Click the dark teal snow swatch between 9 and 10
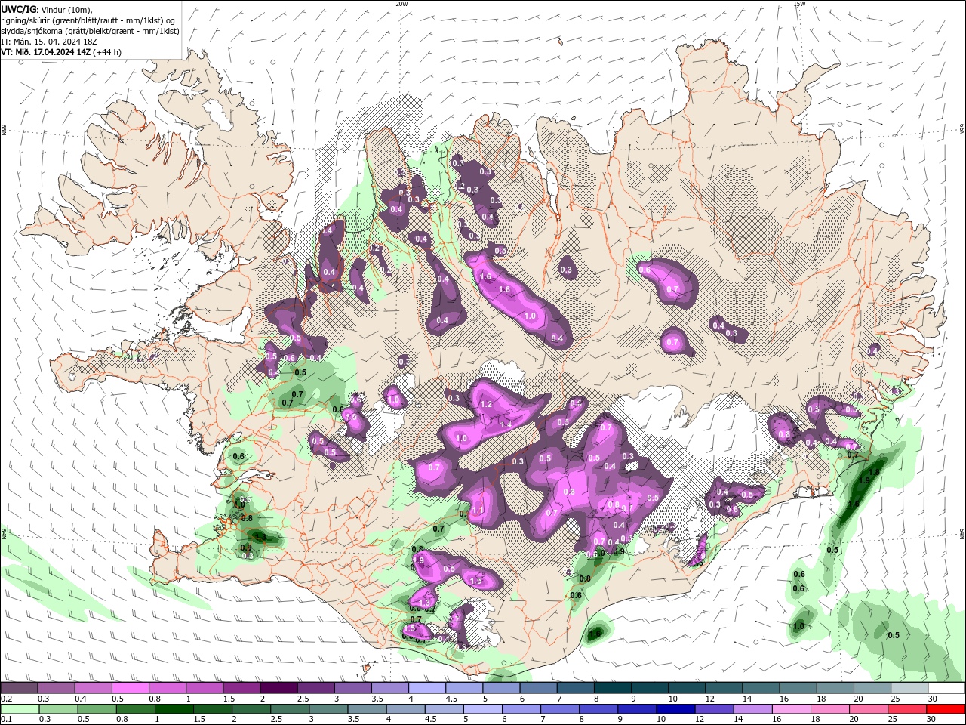The height and width of the screenshot is (725, 966). [650, 688]
